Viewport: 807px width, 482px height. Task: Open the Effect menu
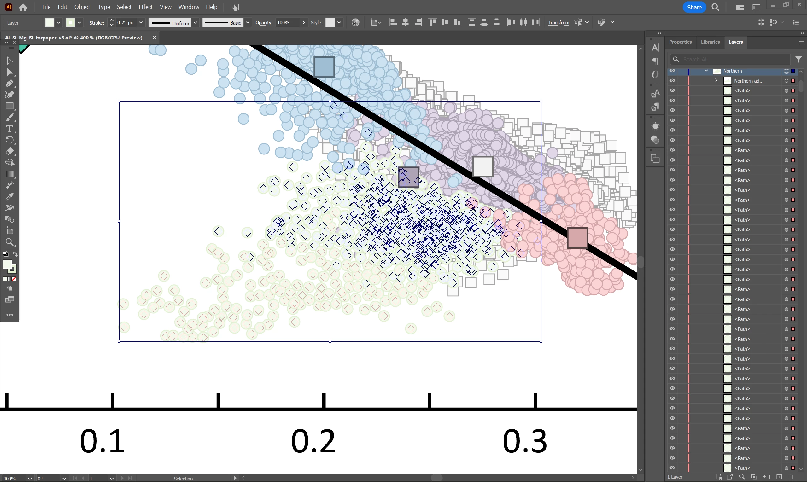tap(145, 7)
